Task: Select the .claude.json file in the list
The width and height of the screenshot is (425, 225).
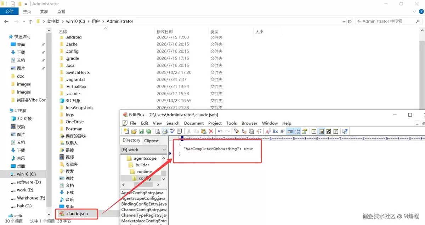Action: [x=76, y=213]
